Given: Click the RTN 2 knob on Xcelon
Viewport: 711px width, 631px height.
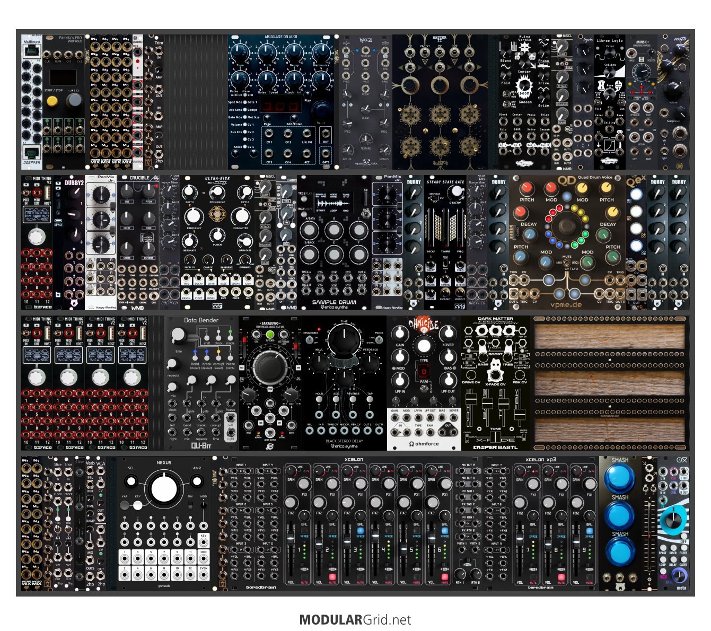Looking at the screenshot, I should (476, 573).
